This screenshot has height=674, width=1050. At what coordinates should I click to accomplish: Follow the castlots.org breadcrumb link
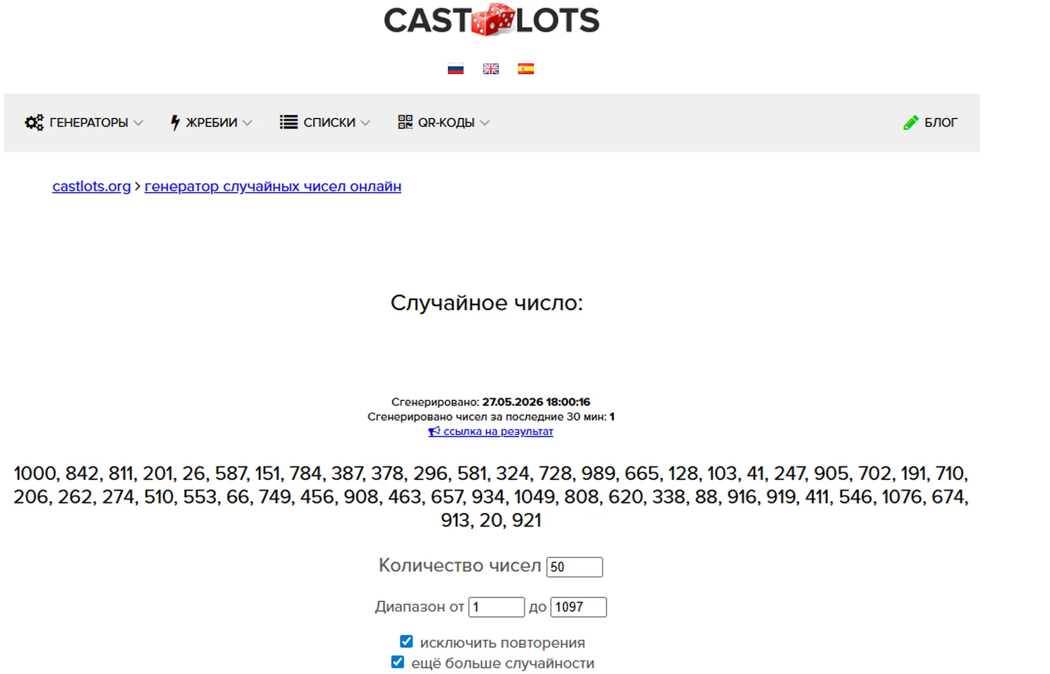click(x=92, y=187)
